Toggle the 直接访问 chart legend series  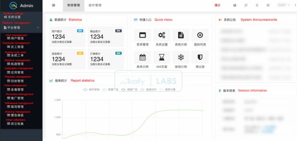(148, 90)
